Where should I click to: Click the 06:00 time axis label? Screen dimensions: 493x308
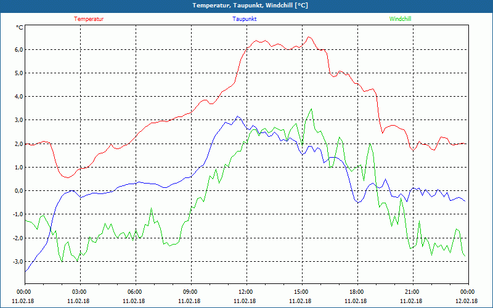[x=134, y=292]
